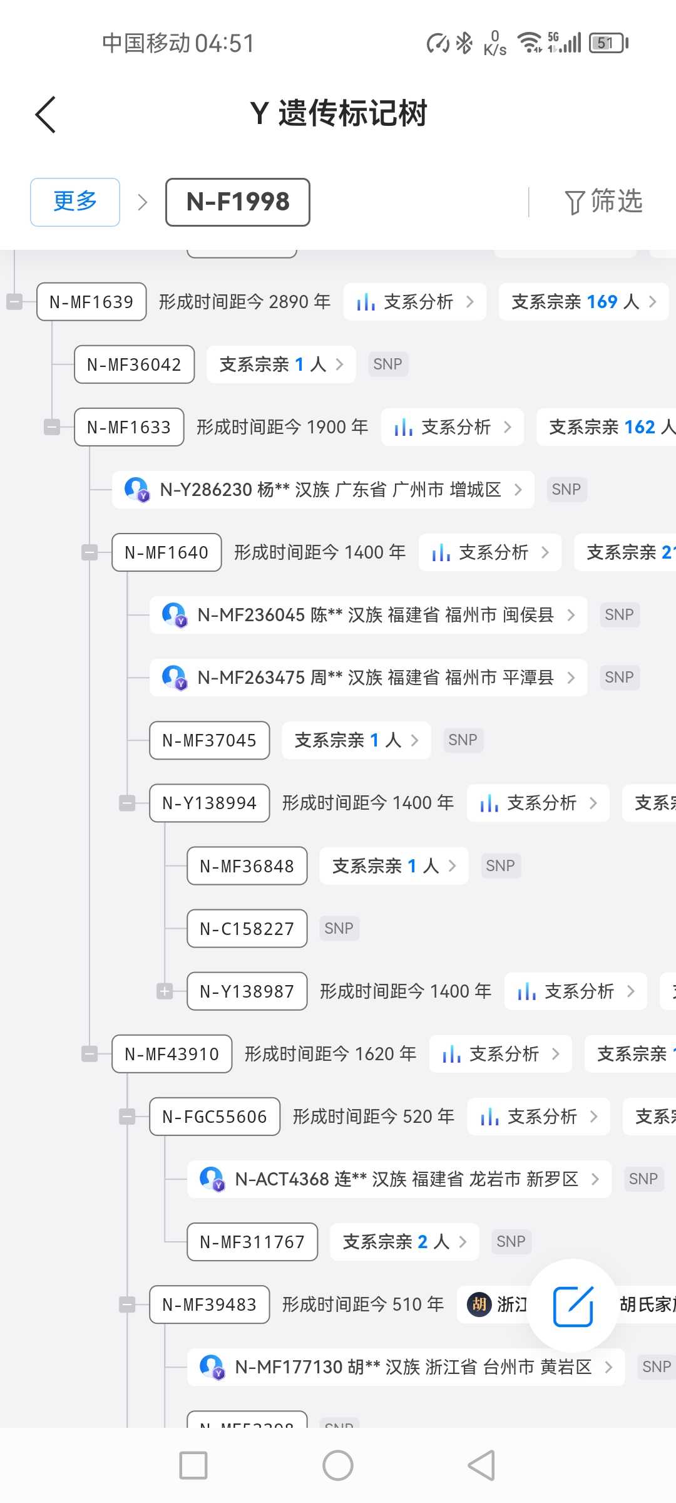The height and width of the screenshot is (1503, 676).
Task: Tap the back arrow icon
Action: [x=46, y=115]
